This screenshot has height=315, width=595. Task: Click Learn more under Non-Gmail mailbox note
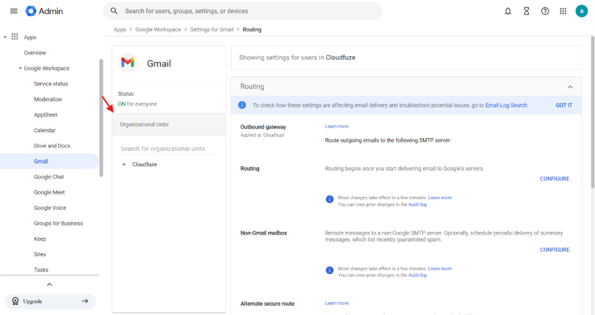point(440,269)
